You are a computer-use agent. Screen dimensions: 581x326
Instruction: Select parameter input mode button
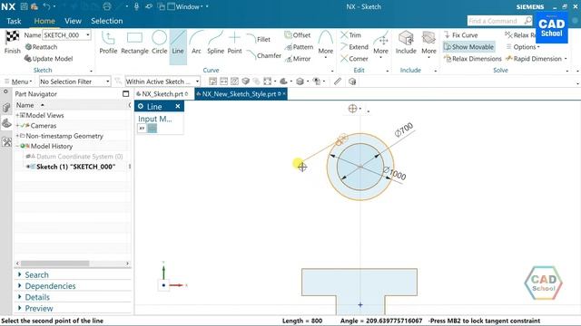pos(152,129)
